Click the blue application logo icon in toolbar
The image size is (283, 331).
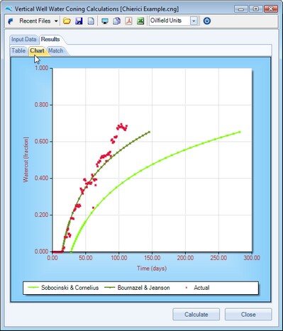(11, 21)
